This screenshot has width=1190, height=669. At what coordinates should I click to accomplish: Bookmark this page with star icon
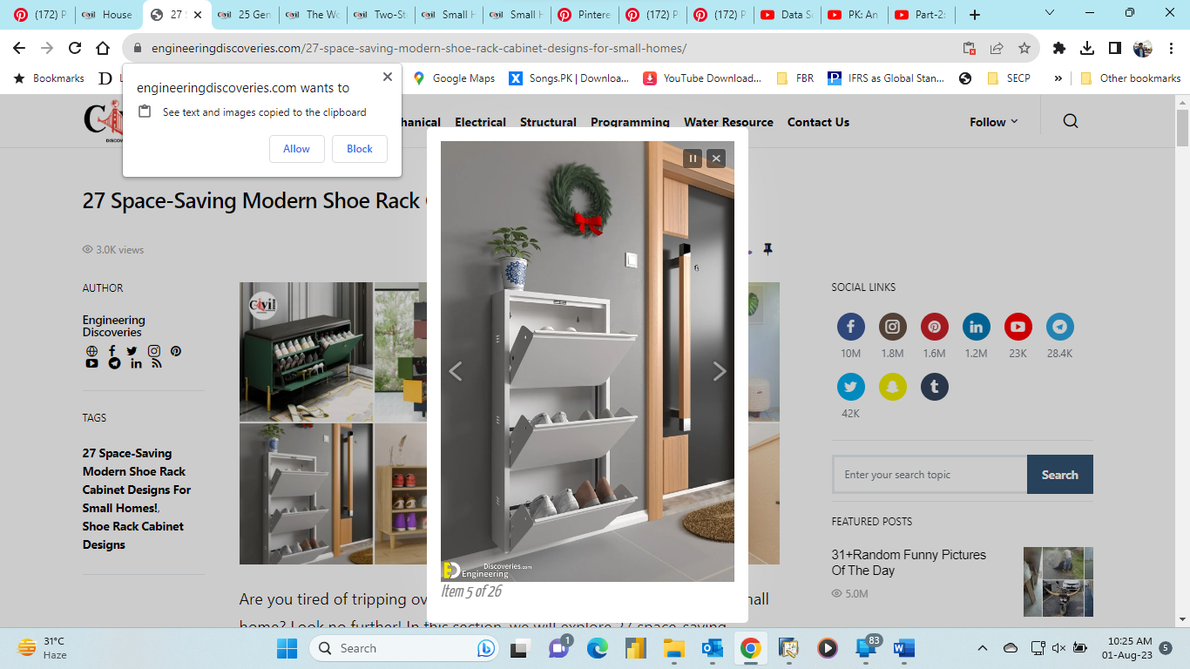(x=1024, y=49)
